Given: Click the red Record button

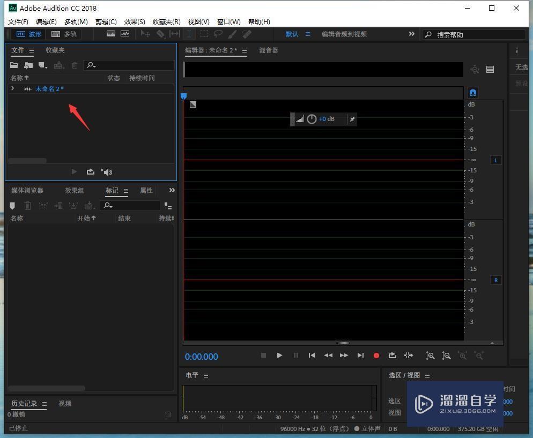Looking at the screenshot, I should point(376,356).
